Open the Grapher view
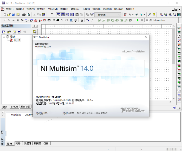Screen dimensions: 182x151 coord(72,15)
